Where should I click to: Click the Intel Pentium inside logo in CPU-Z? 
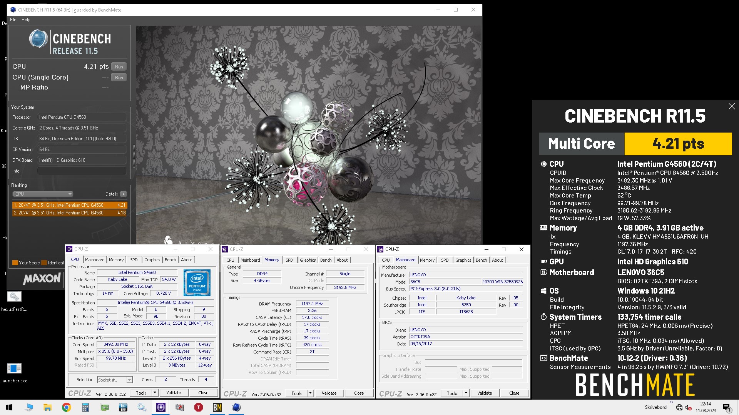[197, 283]
